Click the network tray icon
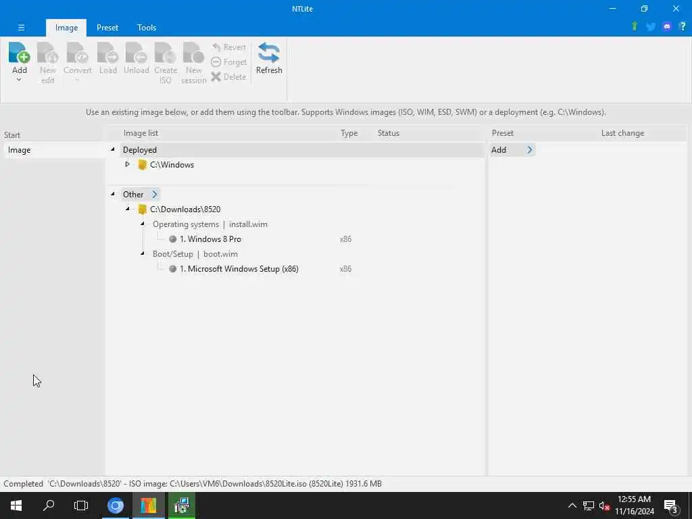692x519 pixels. click(589, 505)
